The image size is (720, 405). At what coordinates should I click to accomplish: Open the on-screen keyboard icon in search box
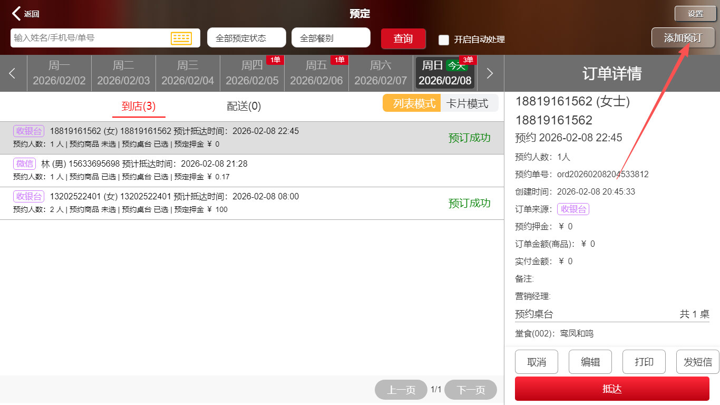point(181,38)
